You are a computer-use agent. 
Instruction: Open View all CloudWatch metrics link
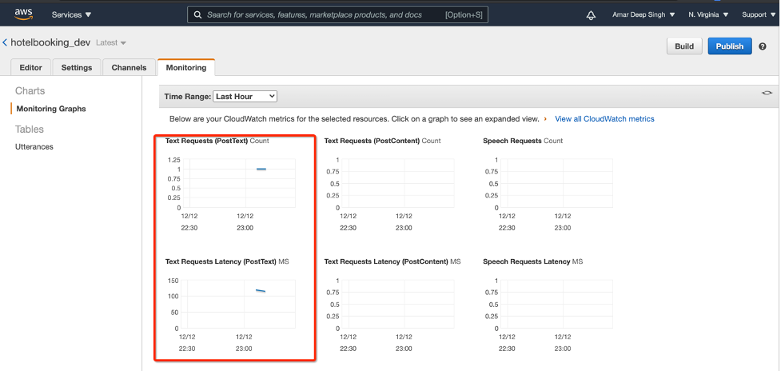(604, 119)
